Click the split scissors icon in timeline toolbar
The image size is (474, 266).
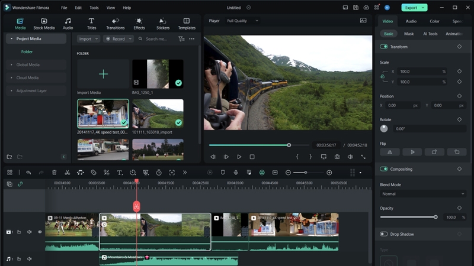coord(67,173)
